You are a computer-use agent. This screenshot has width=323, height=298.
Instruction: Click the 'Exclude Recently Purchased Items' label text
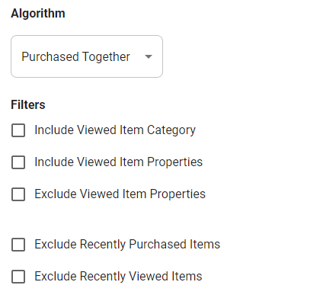(x=127, y=245)
